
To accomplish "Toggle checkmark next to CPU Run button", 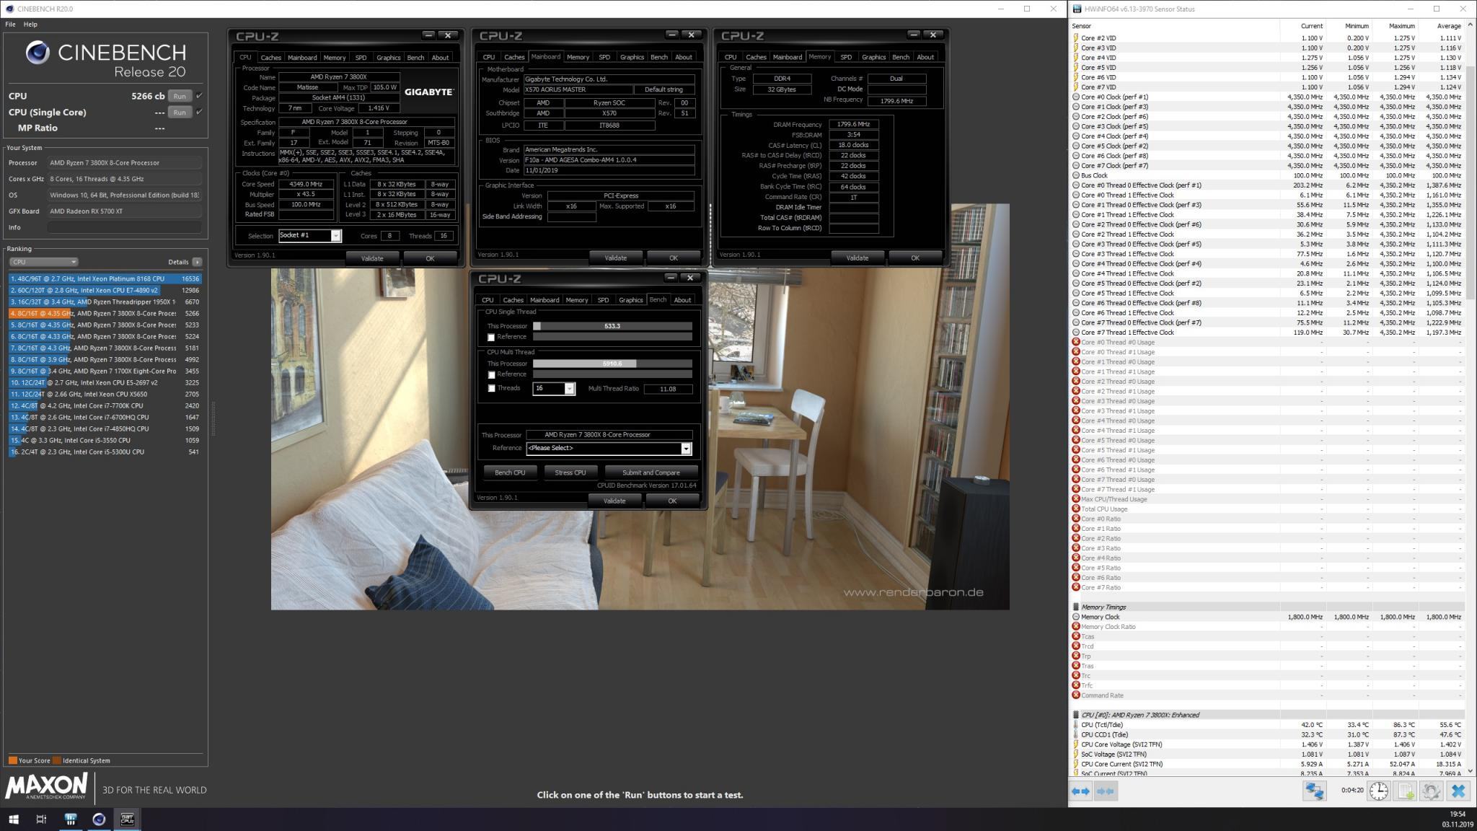I will pyautogui.click(x=199, y=96).
